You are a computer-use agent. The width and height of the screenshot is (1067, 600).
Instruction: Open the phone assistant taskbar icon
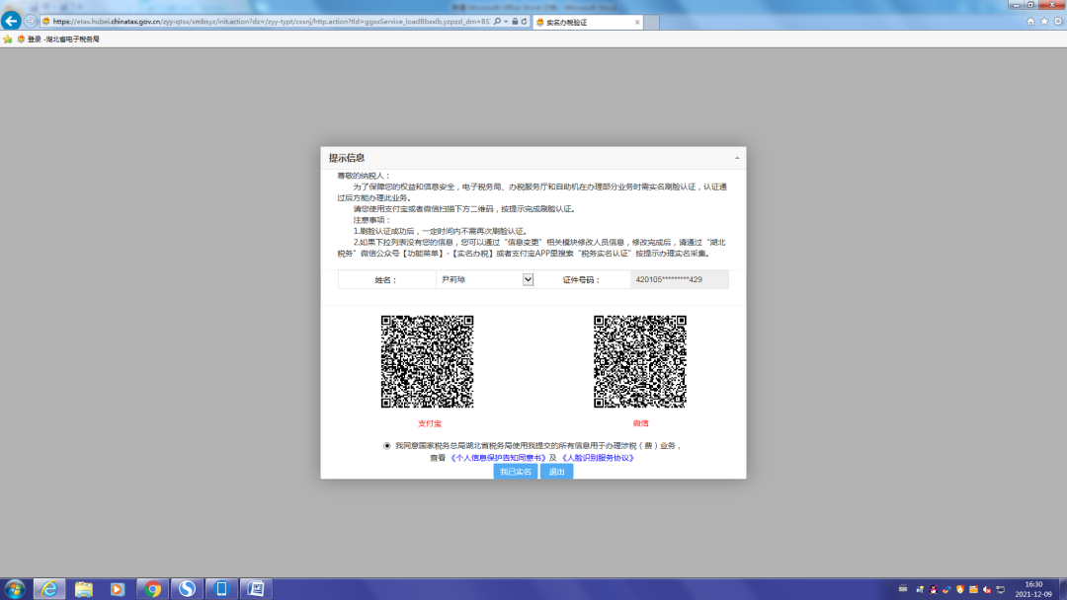[221, 589]
